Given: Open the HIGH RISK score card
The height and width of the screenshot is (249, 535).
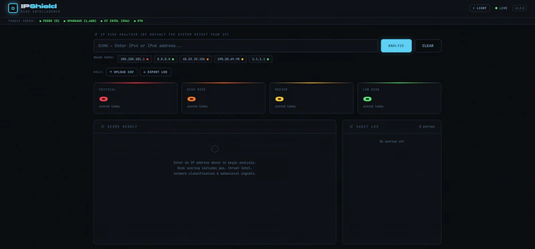Looking at the screenshot, I should coord(223,97).
